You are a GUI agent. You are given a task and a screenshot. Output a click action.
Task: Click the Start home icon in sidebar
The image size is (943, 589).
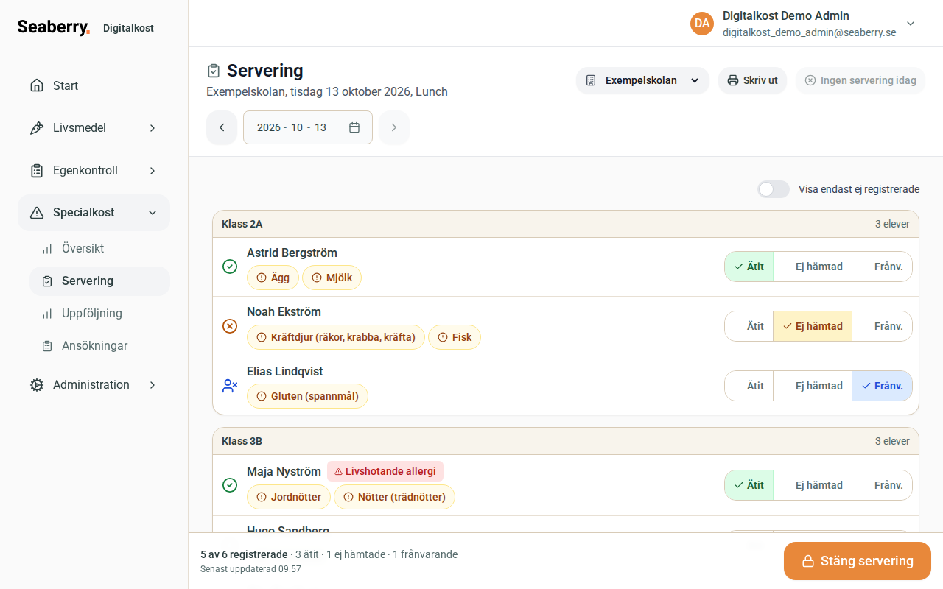[x=37, y=85]
